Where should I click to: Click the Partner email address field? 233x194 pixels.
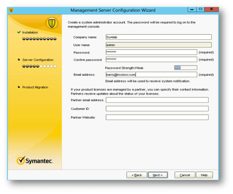tap(157, 100)
